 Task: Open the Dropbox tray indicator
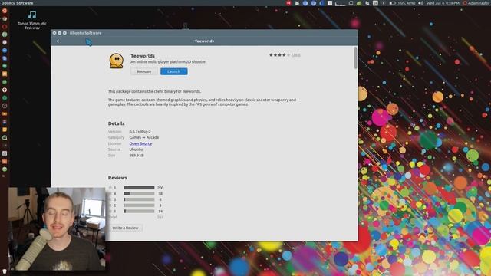coord(297,3)
